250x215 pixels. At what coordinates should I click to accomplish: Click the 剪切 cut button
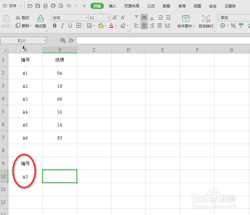[22, 18]
